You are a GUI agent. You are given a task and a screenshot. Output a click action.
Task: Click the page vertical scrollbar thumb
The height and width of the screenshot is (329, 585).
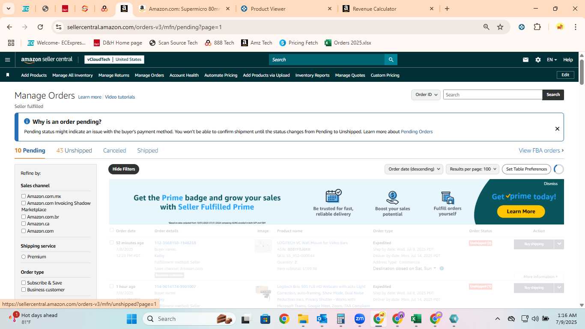pyautogui.click(x=582, y=72)
